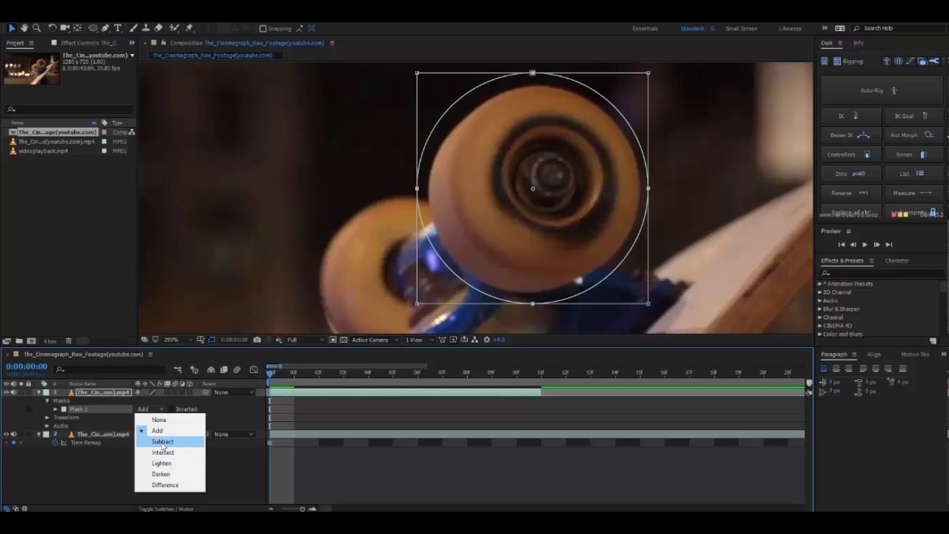949x534 pixels.
Task: Hide layer 2 video with eye icon
Action: pos(6,434)
